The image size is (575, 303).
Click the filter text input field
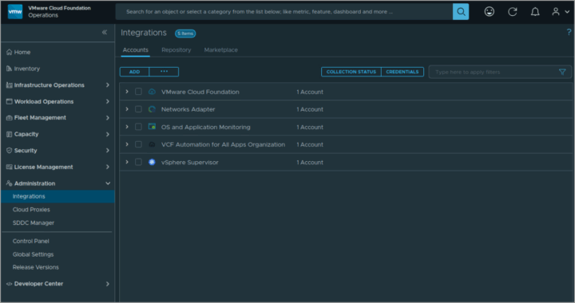(x=494, y=72)
